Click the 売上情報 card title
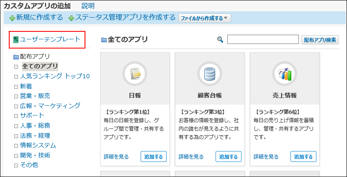Image resolution: width=347 pixels, height=177 pixels. (285, 95)
